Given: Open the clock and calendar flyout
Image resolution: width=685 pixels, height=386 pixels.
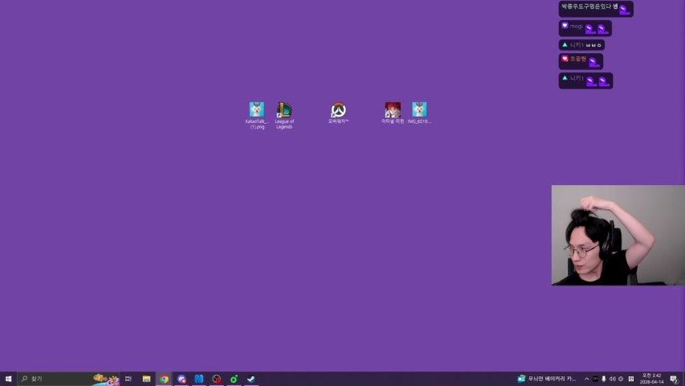Looking at the screenshot, I should (651, 379).
